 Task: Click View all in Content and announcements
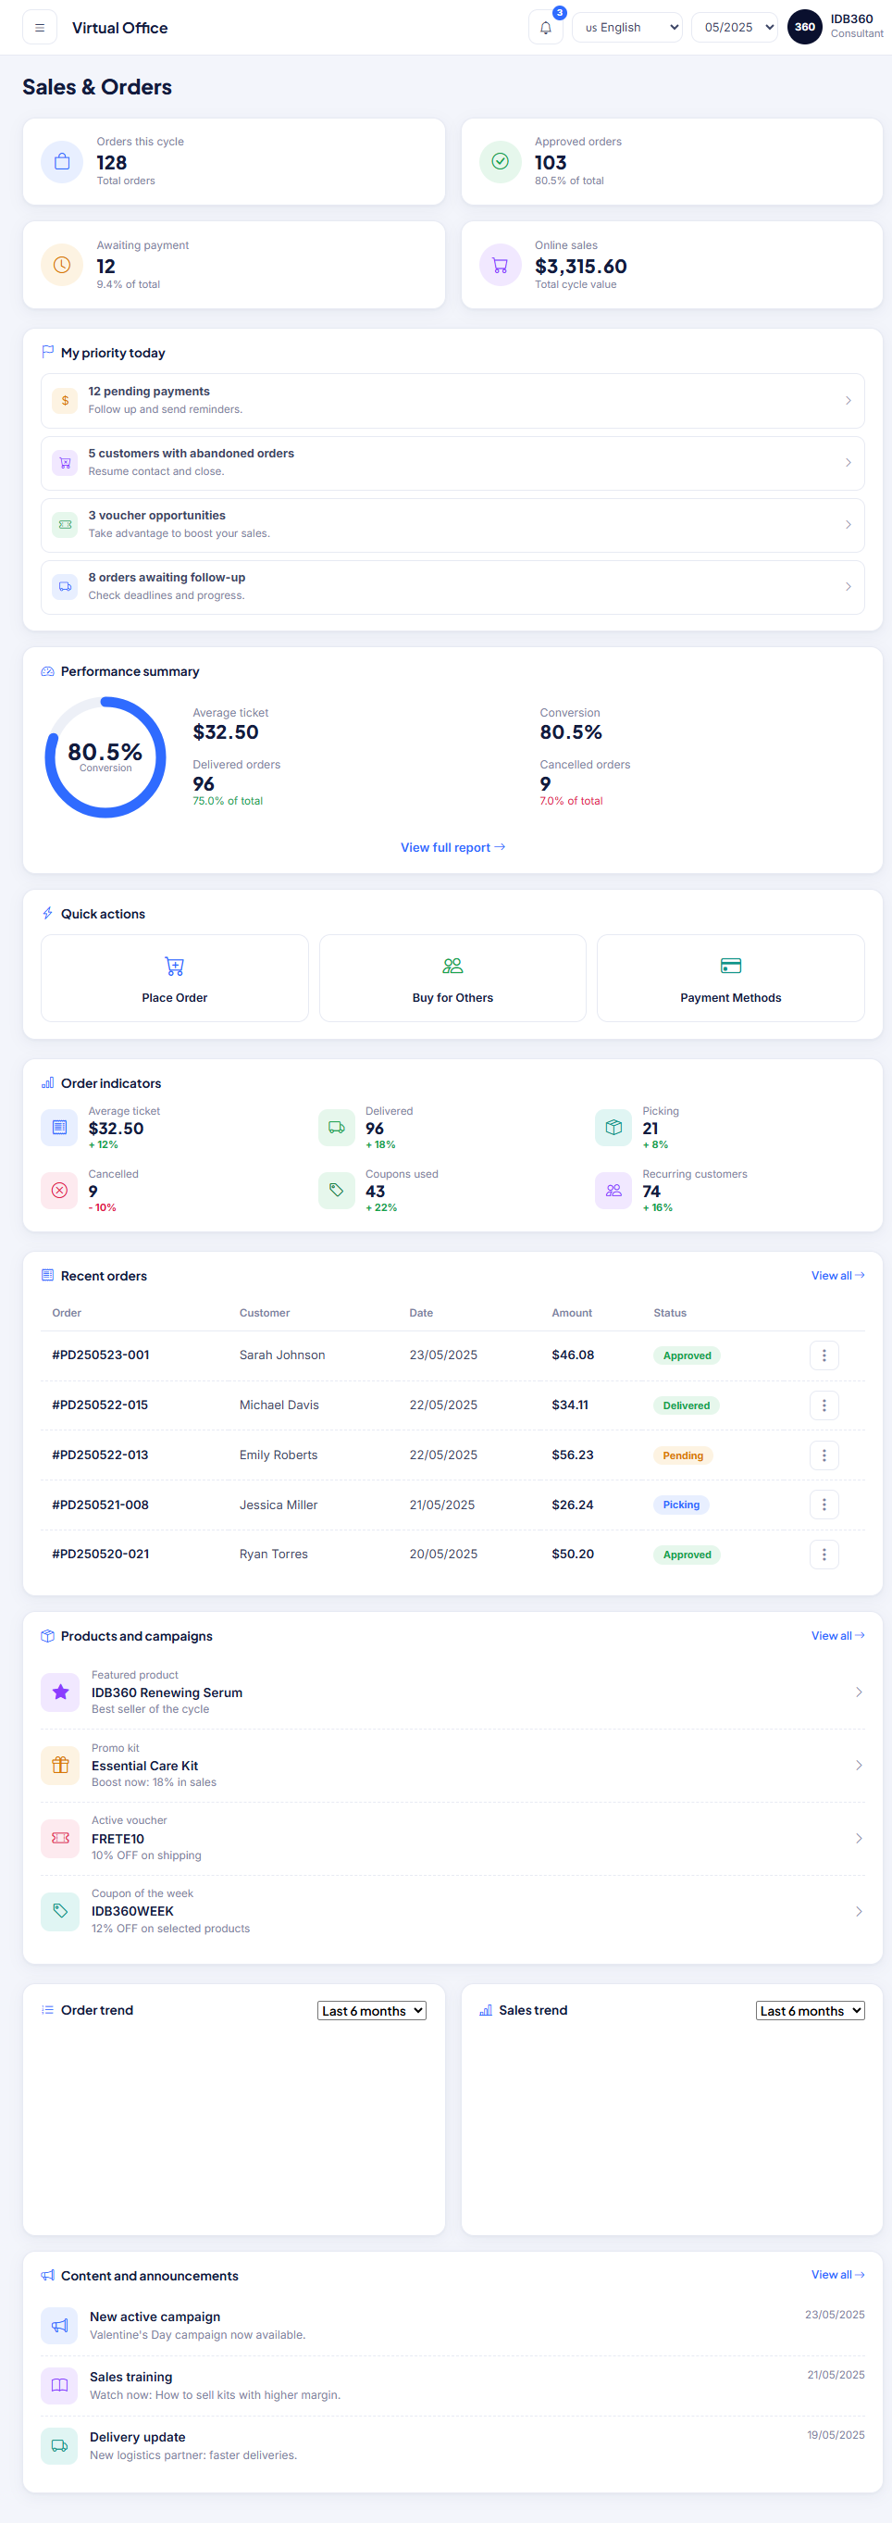837,2274
